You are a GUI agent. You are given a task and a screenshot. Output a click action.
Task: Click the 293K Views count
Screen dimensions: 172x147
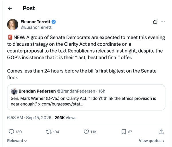pos(65,118)
